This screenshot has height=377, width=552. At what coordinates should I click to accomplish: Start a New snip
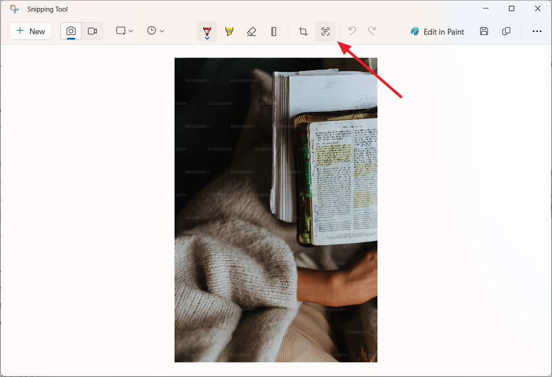30,31
